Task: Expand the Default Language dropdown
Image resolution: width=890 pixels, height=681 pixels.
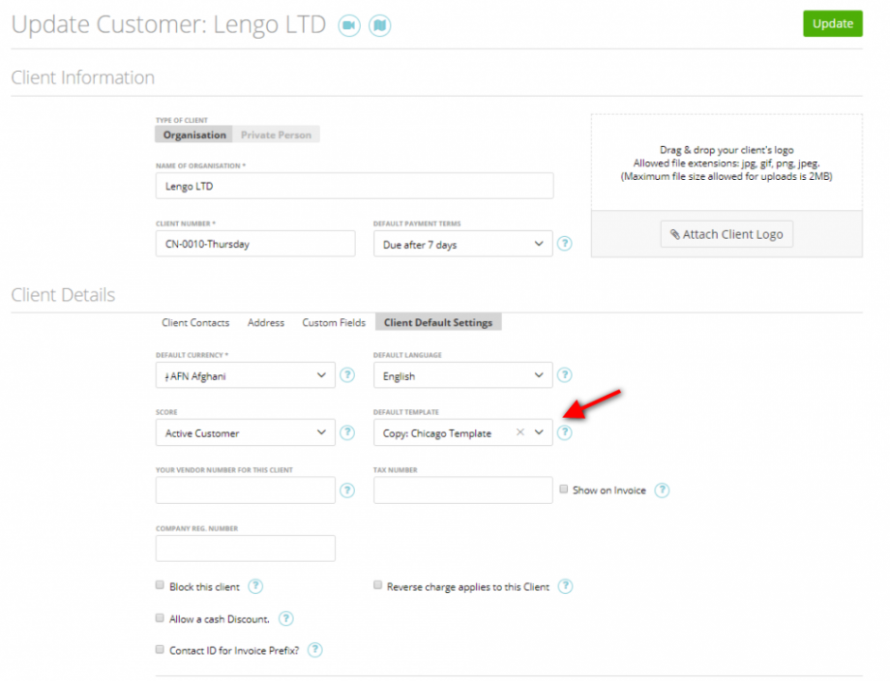Action: pyautogui.click(x=462, y=374)
